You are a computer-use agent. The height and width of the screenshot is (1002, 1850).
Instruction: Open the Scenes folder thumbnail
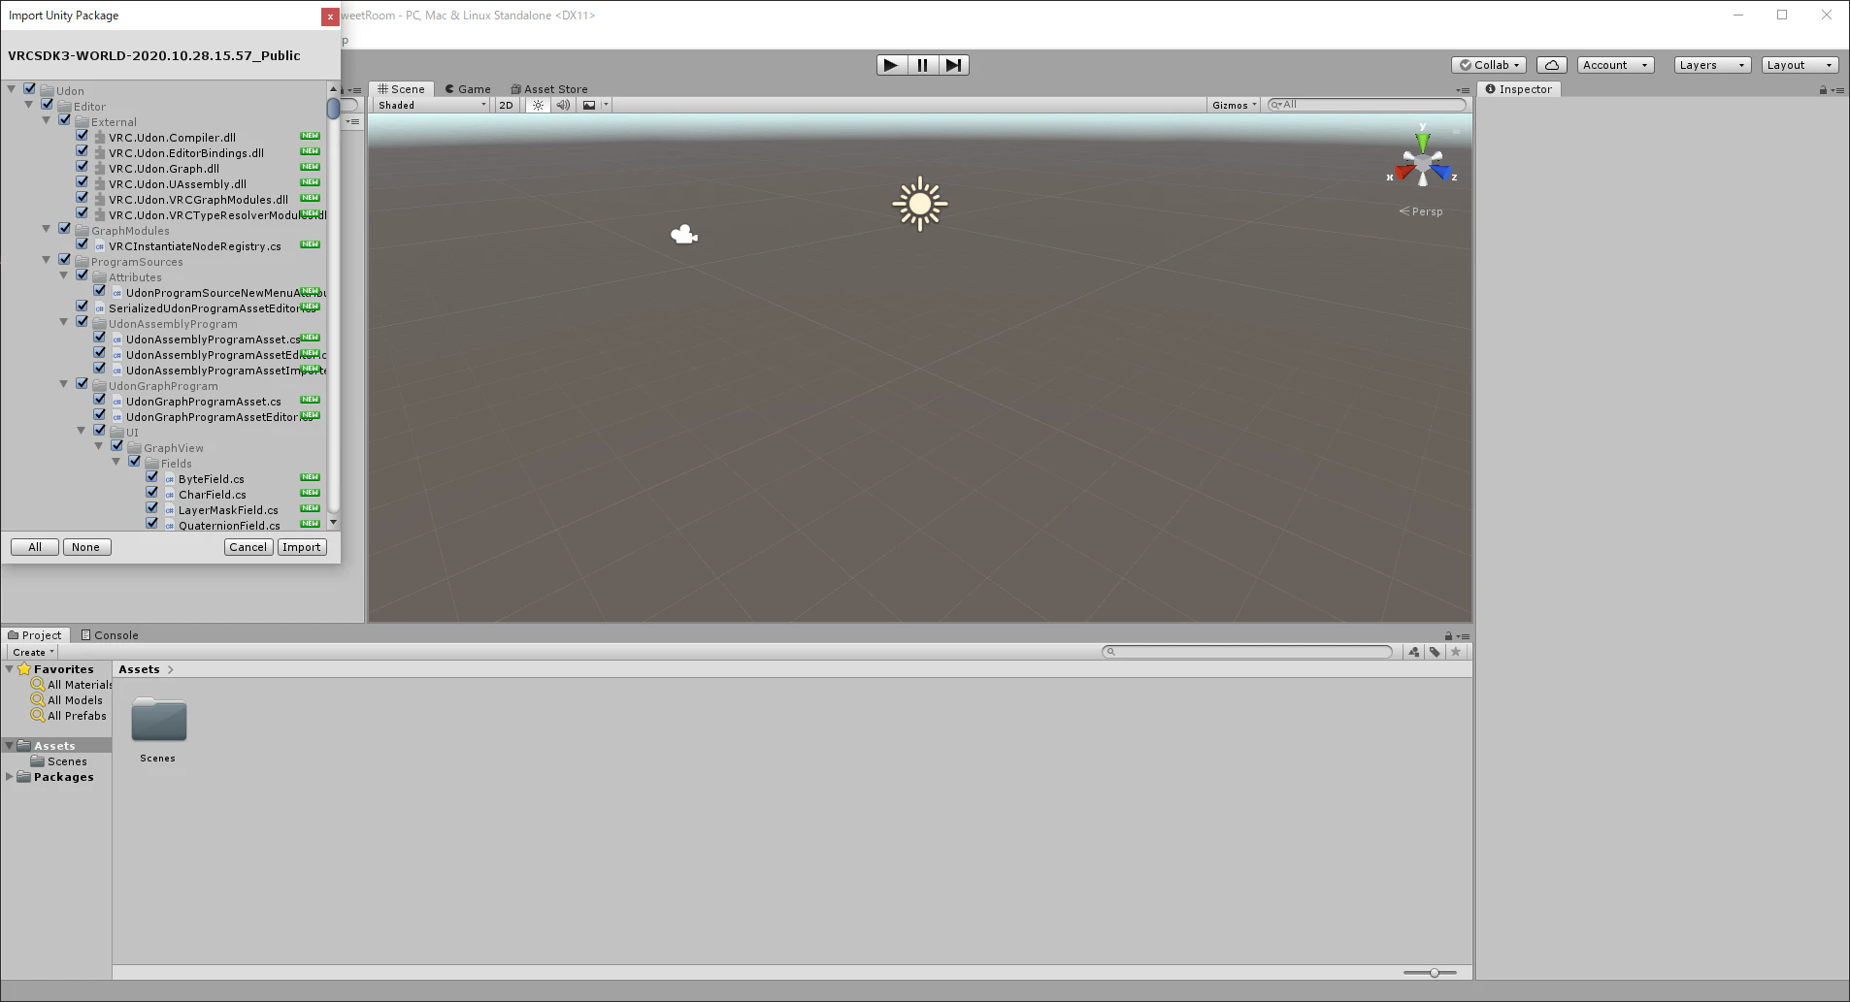click(158, 721)
